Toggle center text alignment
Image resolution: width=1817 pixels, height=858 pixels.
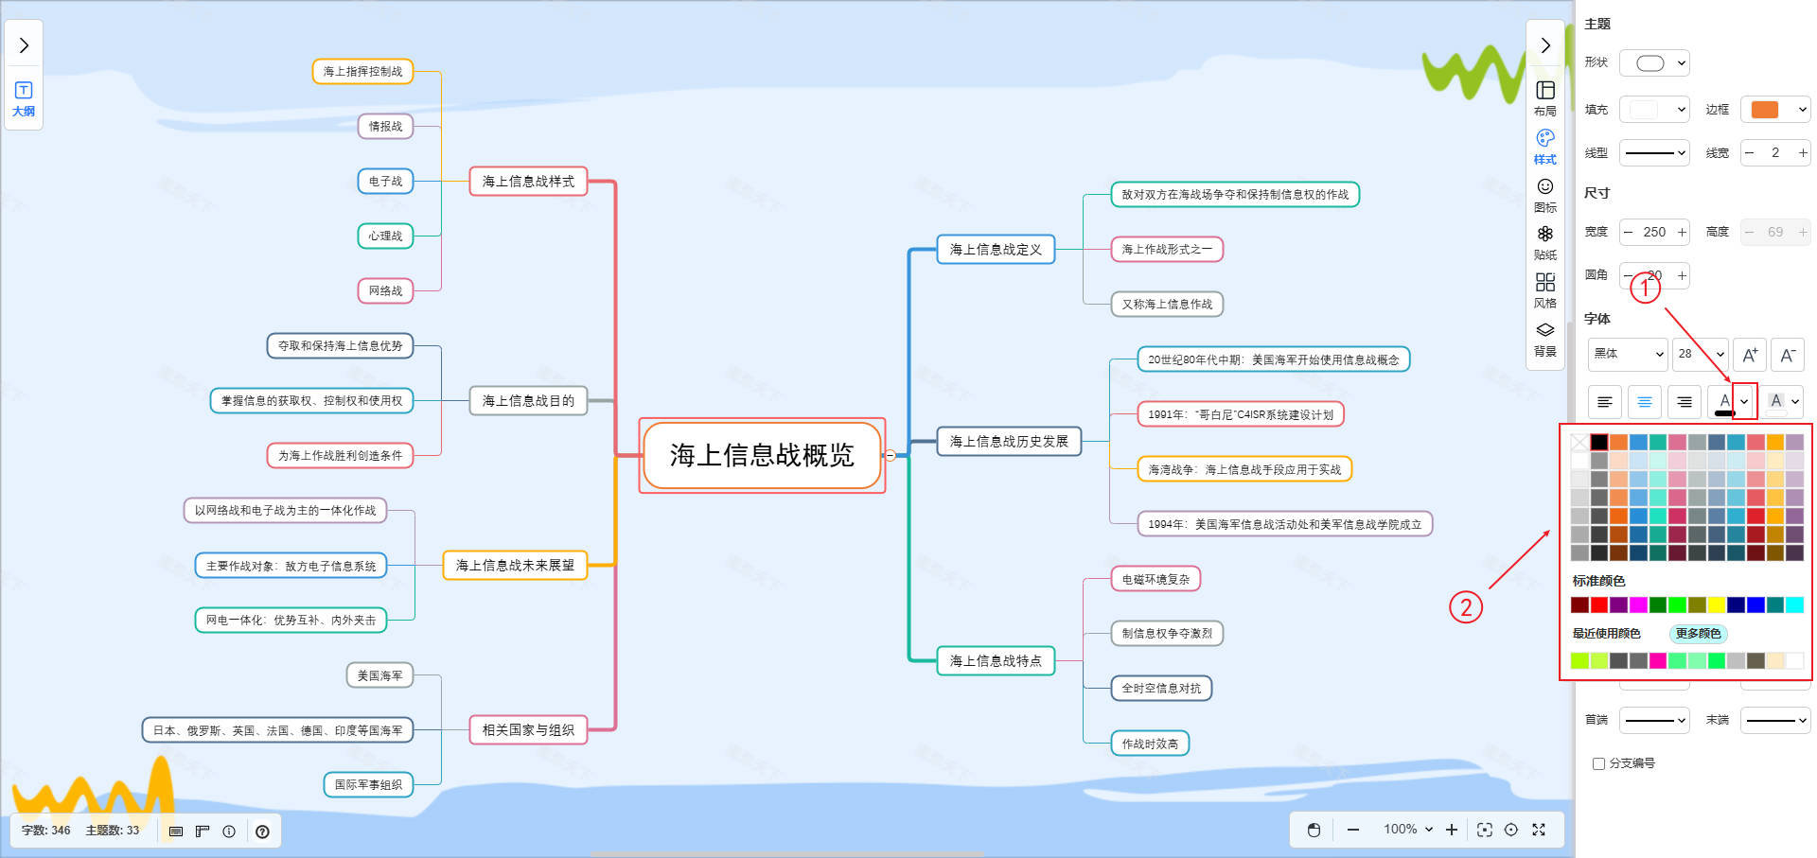pyautogui.click(x=1644, y=402)
